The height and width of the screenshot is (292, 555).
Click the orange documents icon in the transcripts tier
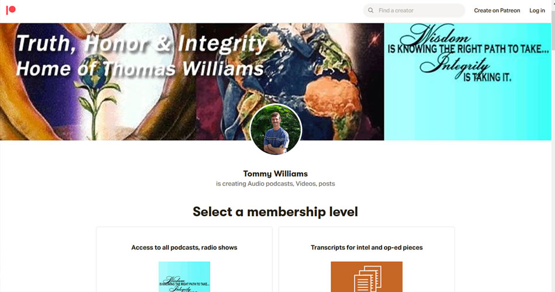pyautogui.click(x=366, y=277)
